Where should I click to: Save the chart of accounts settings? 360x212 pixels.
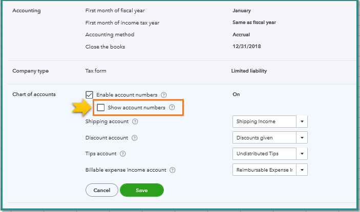pos(142,190)
